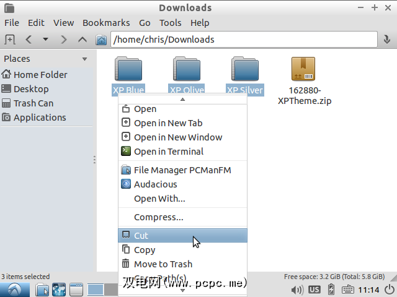The height and width of the screenshot is (297, 397).
Task: Choose Audacious in context menu
Action: pyautogui.click(x=182, y=184)
